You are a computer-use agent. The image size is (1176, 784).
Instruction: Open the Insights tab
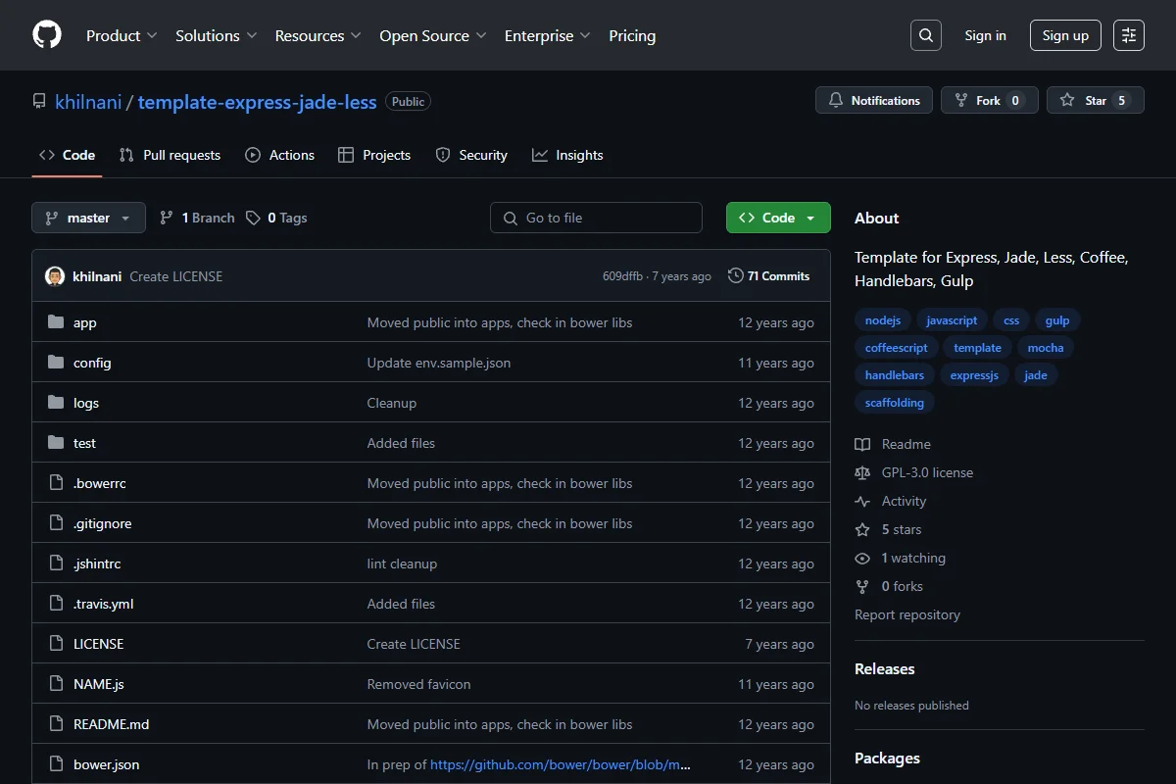(x=567, y=155)
